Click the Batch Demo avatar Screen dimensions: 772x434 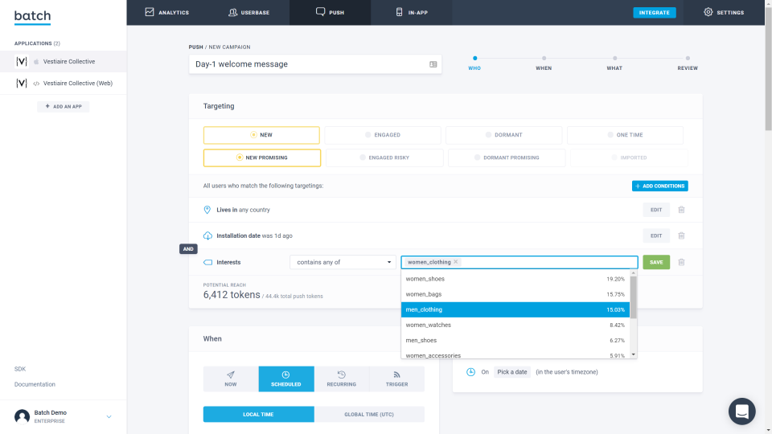[x=23, y=416]
